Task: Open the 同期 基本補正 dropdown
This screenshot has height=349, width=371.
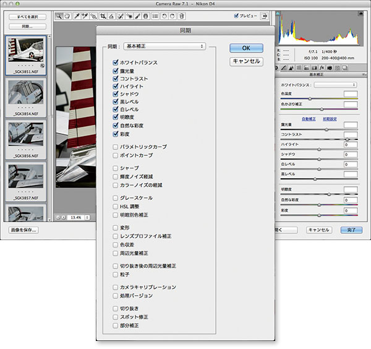Action: (x=164, y=46)
